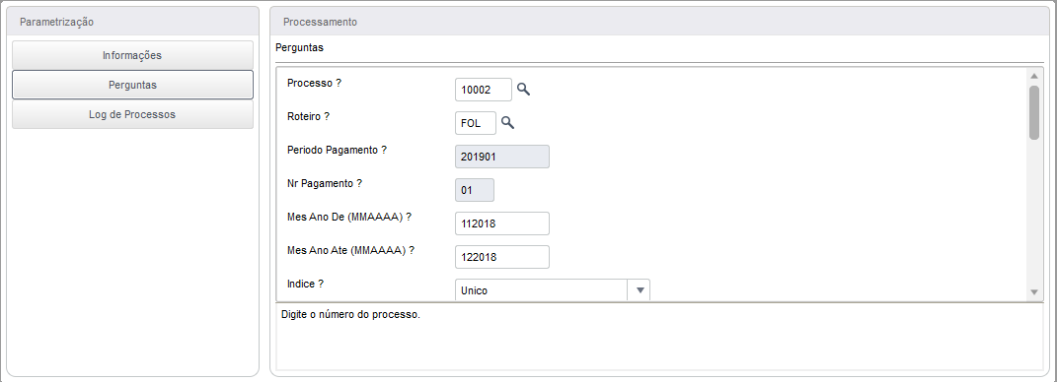Click the vertical scrollbar thumb
Image resolution: width=1057 pixels, height=382 pixels.
[x=1034, y=112]
